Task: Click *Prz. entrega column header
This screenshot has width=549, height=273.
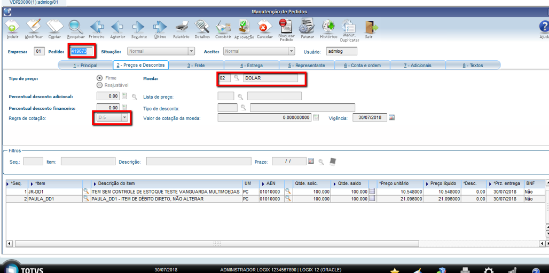Action: pos(505,183)
